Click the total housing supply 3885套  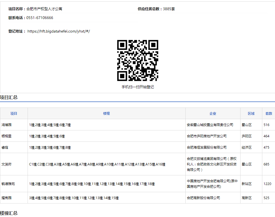pos(169,9)
